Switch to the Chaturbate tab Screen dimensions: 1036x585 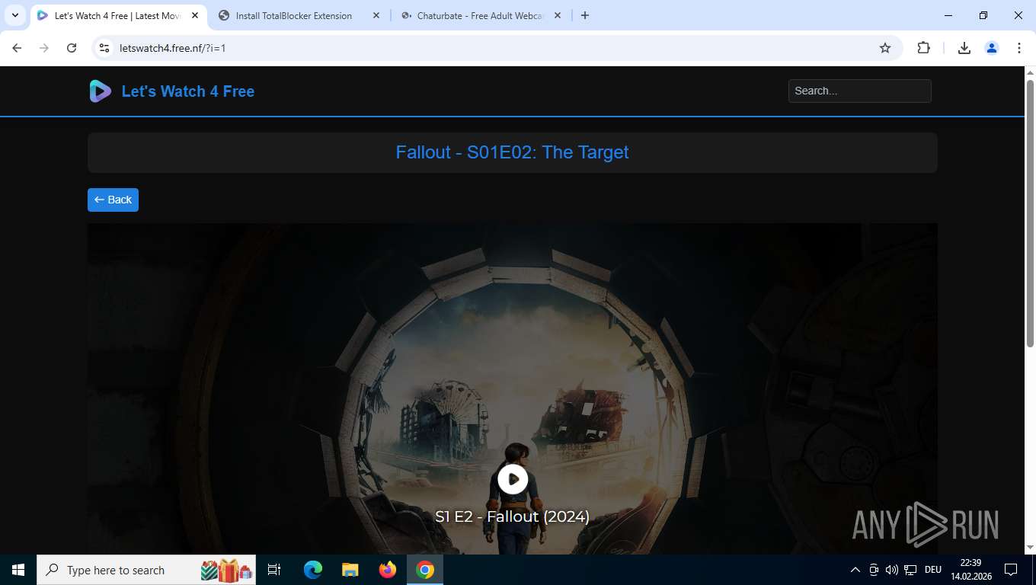coord(480,15)
